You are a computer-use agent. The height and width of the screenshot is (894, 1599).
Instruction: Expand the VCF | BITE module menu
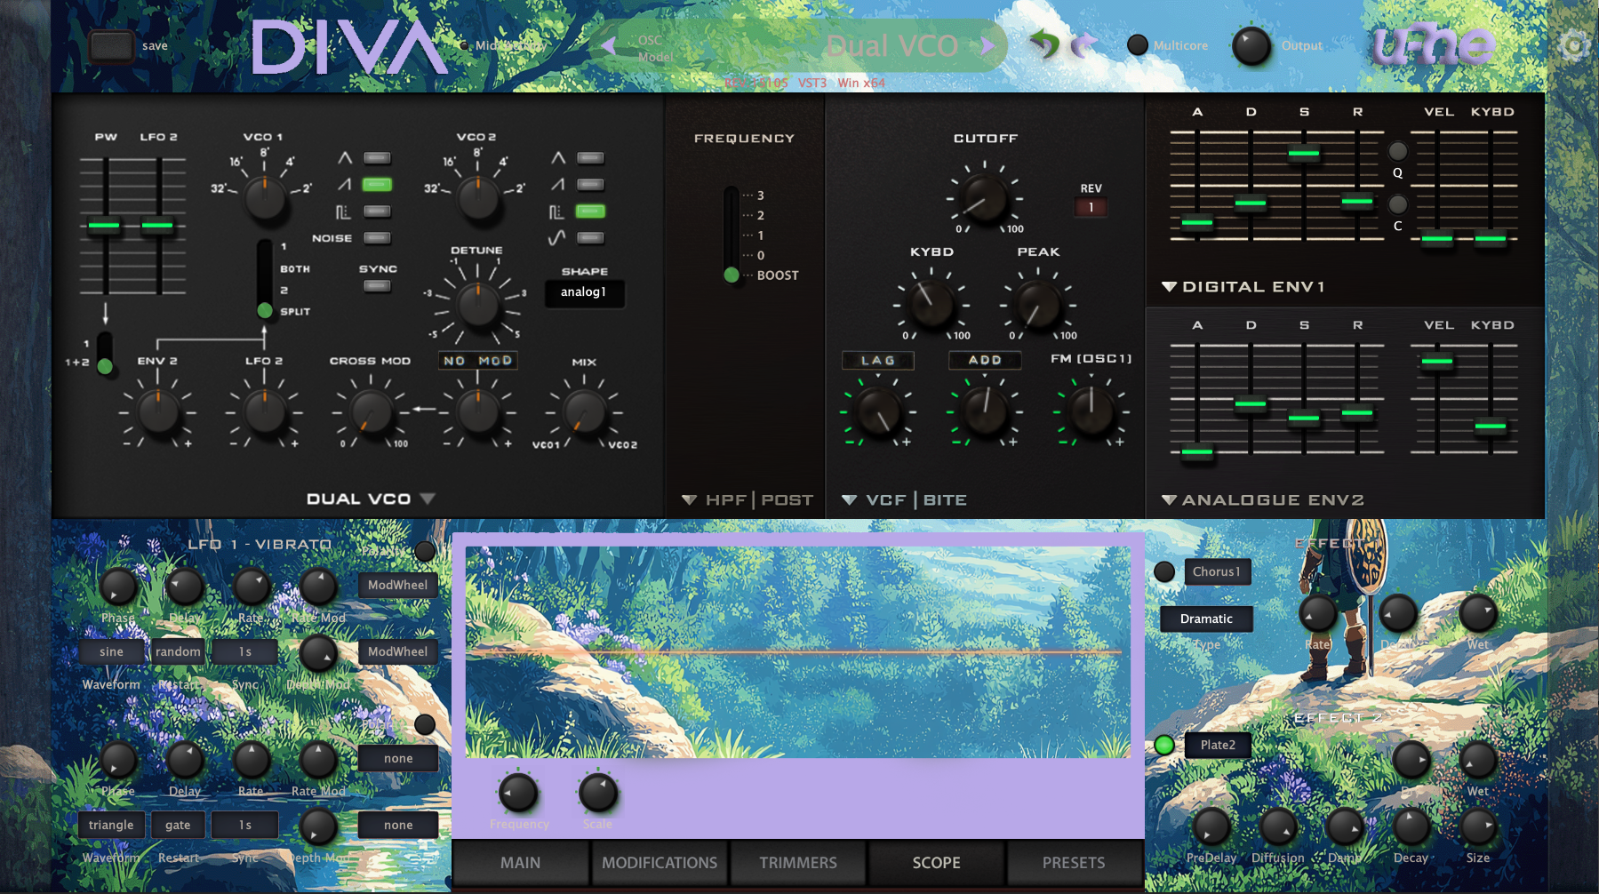pyautogui.click(x=850, y=500)
